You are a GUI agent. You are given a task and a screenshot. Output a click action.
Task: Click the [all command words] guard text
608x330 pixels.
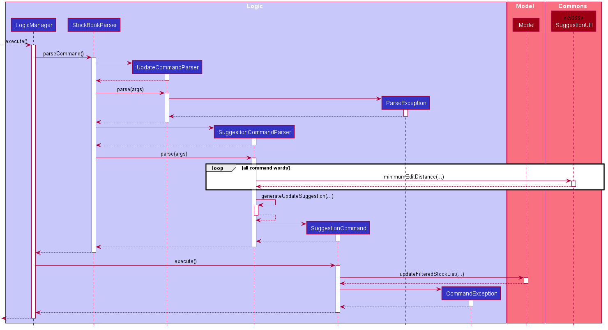tap(265, 168)
